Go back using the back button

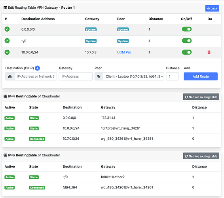click(212, 8)
